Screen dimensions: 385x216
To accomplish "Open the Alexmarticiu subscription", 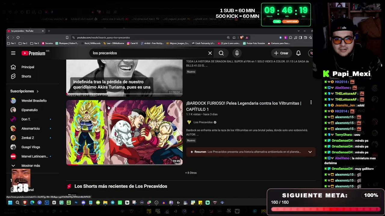I will pos(30,128).
